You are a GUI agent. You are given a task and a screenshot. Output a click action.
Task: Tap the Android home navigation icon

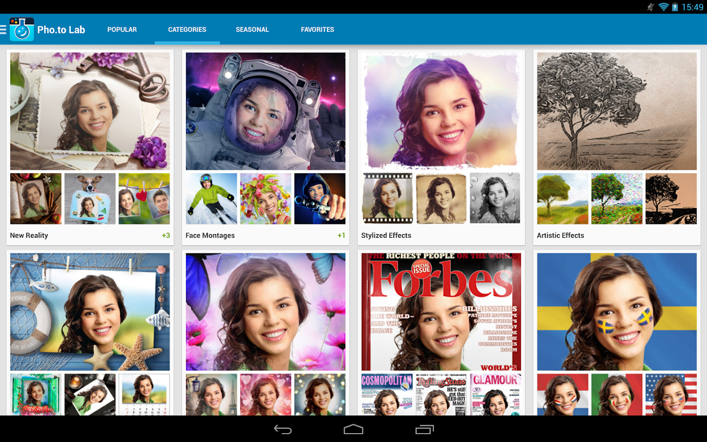(x=353, y=430)
